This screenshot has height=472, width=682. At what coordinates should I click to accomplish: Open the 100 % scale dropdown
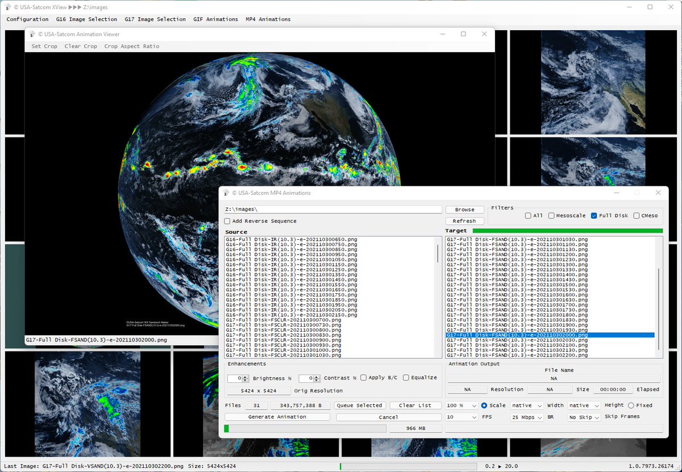[x=461, y=406]
